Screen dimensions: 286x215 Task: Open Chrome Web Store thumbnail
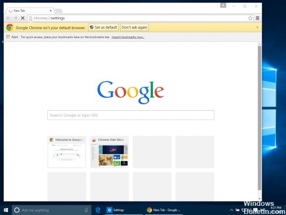click(x=109, y=152)
